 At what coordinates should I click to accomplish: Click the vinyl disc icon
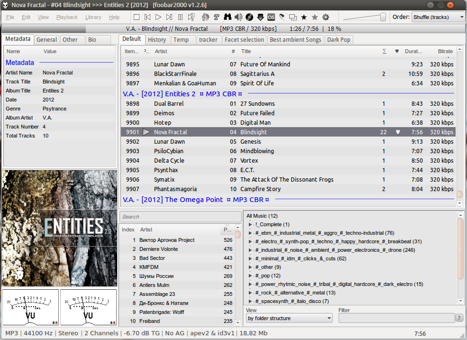click(249, 17)
